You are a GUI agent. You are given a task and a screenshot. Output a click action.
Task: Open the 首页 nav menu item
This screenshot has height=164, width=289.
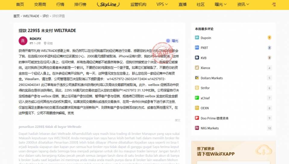pyautogui.click(x=20, y=4)
